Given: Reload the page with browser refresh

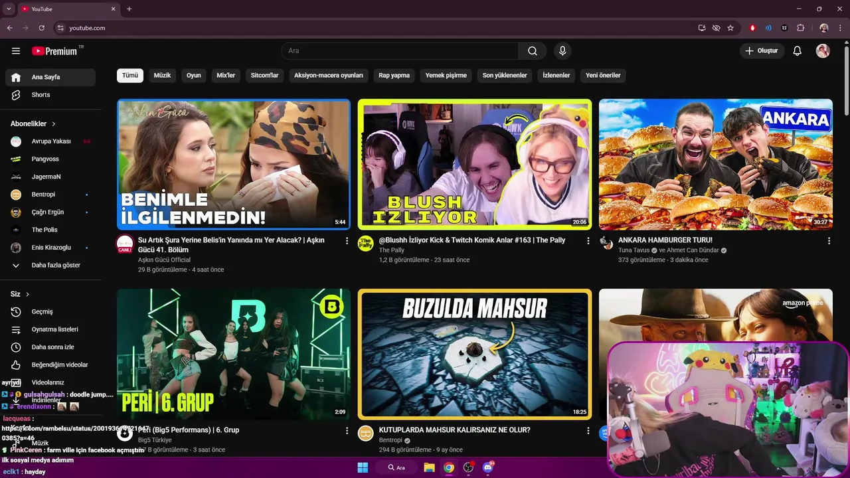Looking at the screenshot, I should tap(41, 28).
